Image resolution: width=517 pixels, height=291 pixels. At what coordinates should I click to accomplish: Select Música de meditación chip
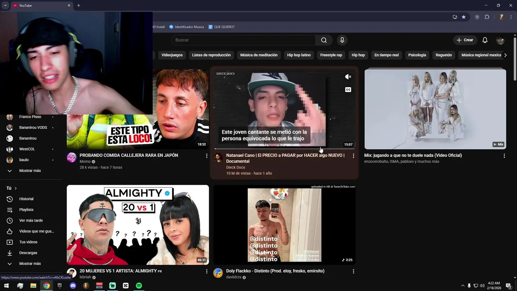tap(259, 55)
